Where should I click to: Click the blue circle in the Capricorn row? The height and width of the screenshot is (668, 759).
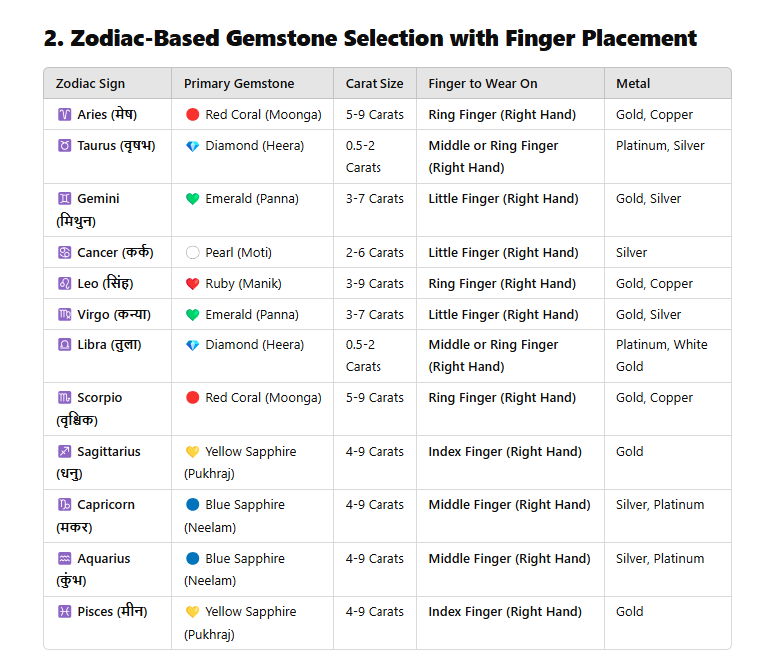[x=192, y=505]
